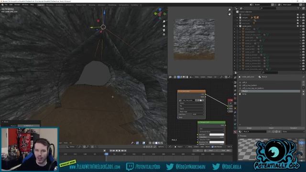The height and width of the screenshot is (172, 306).
Task: Select wireframe viewport shading
Action: [153, 143]
